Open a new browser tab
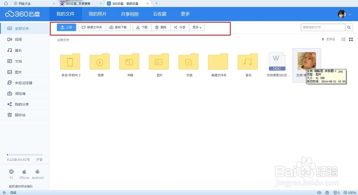358x195 pixels. (156, 4)
